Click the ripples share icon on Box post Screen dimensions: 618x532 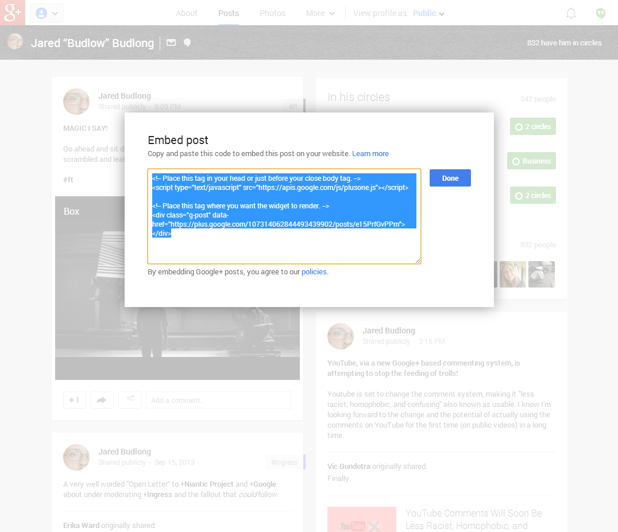[x=130, y=400]
